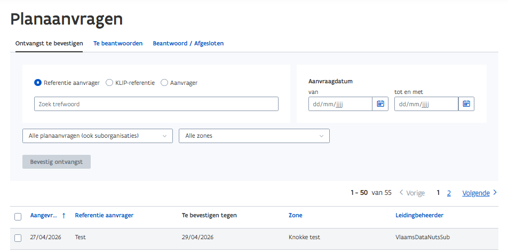Screen dimensions: 508x252
Task: Tick the select-all checkbox in table header
Action: tap(18, 217)
